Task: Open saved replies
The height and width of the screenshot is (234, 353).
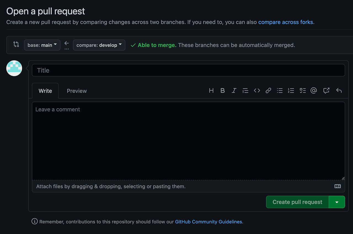Action: tap(339, 90)
